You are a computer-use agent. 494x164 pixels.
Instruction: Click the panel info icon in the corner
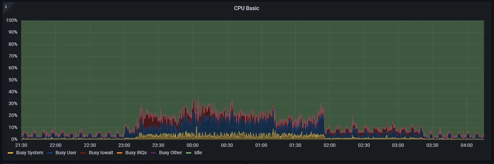(6, 6)
